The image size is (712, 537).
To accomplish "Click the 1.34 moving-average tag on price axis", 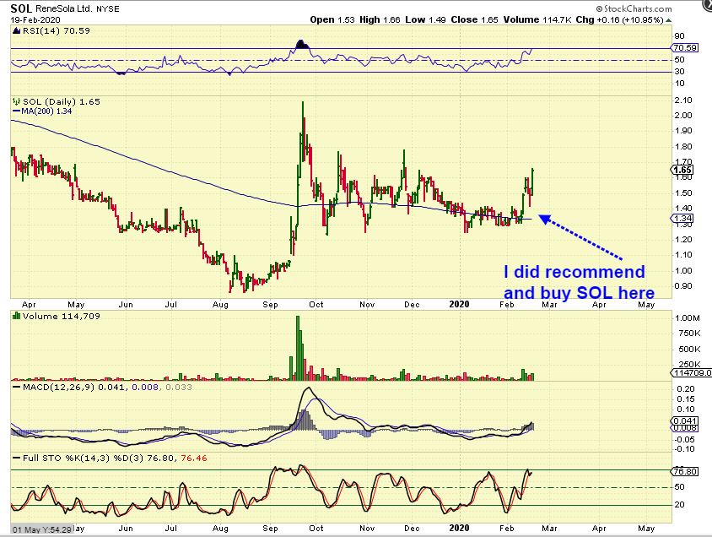I will coord(683,219).
